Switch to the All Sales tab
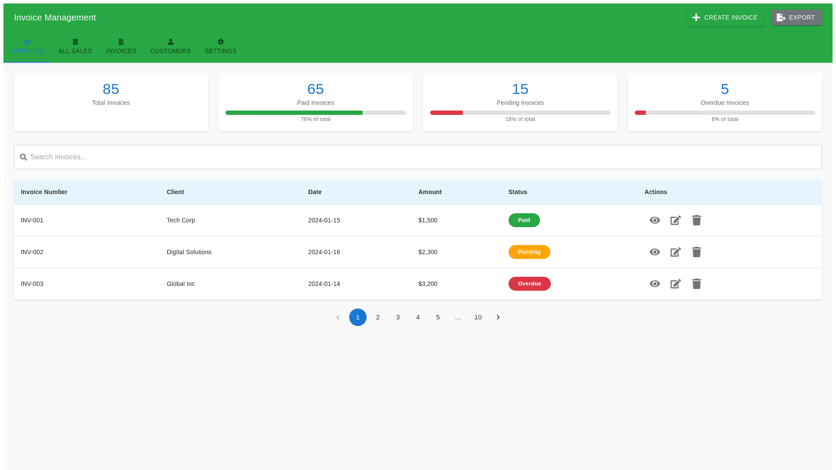Image resolution: width=836 pixels, height=470 pixels. tap(75, 47)
